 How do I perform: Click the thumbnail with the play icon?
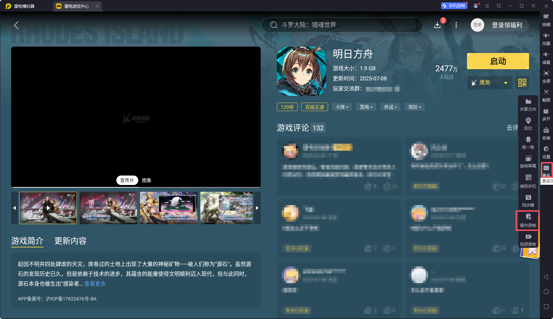pyautogui.click(x=48, y=208)
